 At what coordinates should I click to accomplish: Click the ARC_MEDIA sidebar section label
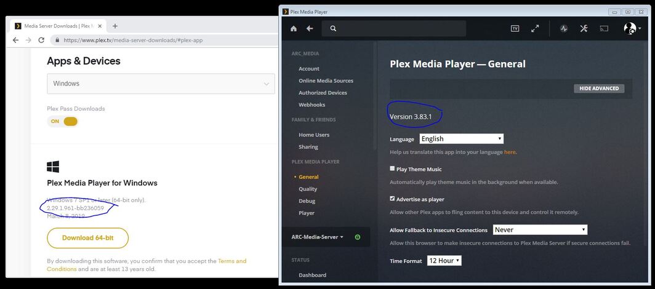point(305,53)
